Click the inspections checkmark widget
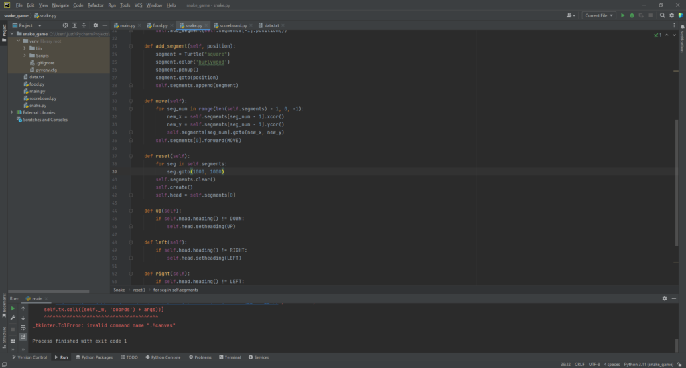This screenshot has width=686, height=368. pos(658,35)
